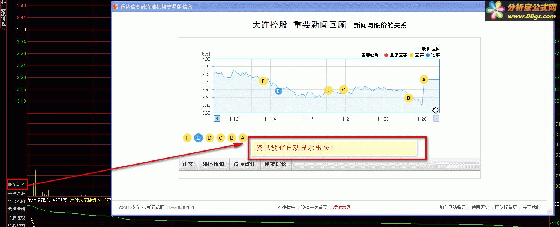The height and width of the screenshot is (227, 560).
Task: Click news marker F on the price chart
Action: coord(263,81)
